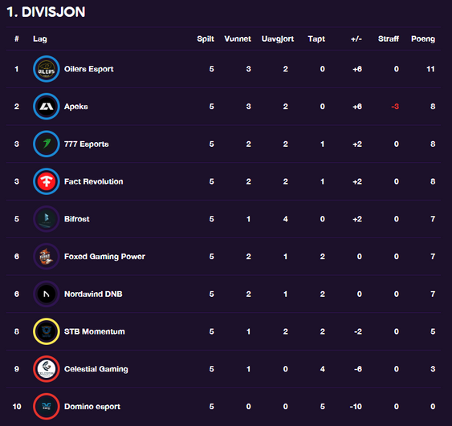The width and height of the screenshot is (452, 426).
Task: Open the Domino esport logo
Action: [46, 407]
